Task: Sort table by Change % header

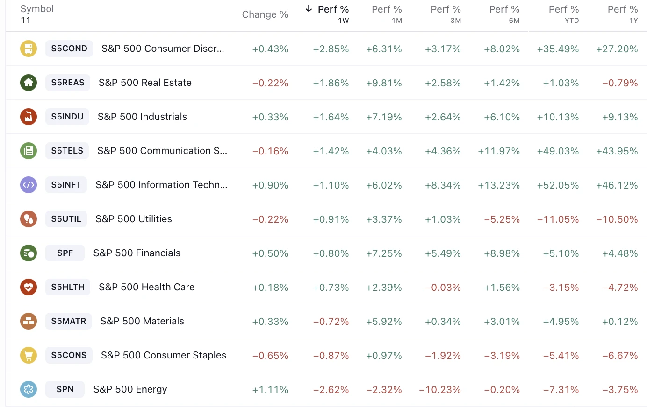Action: 265,14
